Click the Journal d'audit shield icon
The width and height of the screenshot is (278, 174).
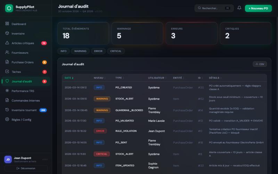tap(7, 81)
